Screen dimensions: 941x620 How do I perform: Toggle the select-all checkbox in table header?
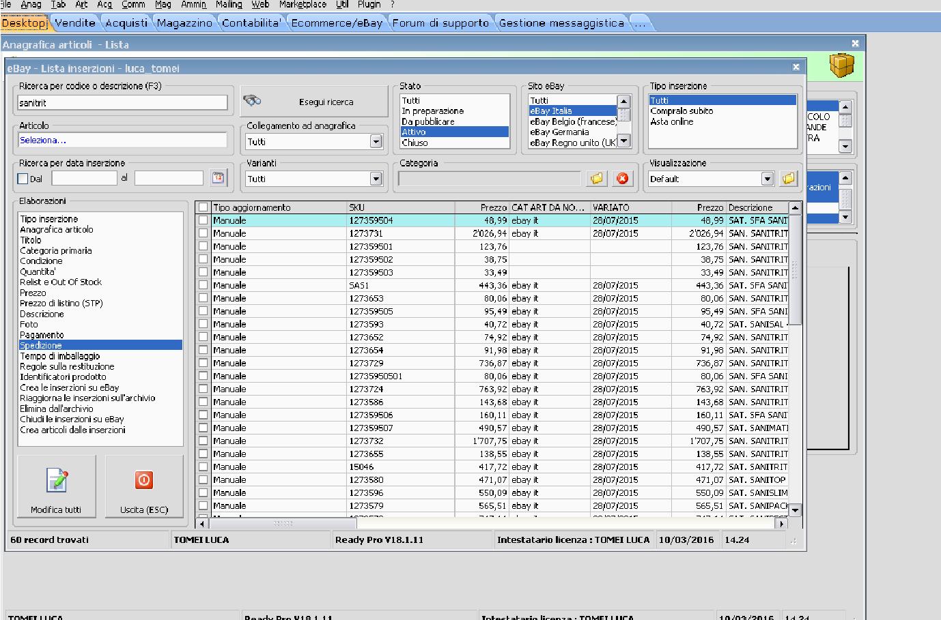pos(203,207)
